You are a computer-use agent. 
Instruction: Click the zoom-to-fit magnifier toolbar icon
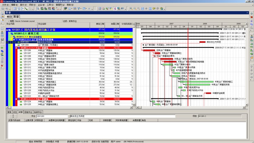coord(139,8)
